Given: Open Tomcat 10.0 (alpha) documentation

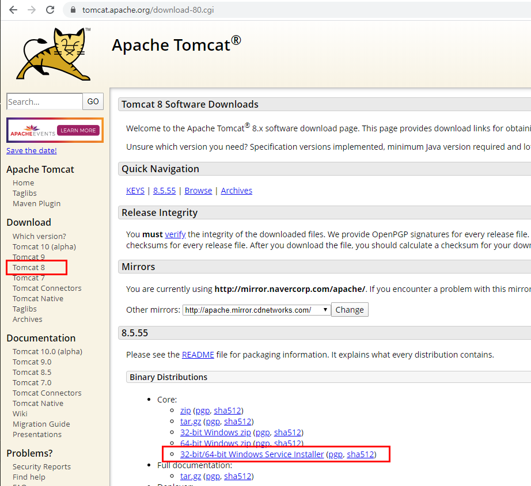Looking at the screenshot, I should coord(47,352).
